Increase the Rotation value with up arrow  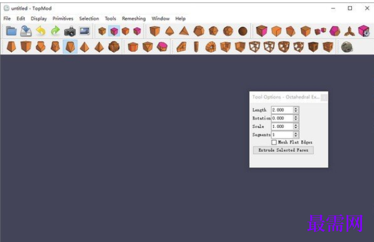[296, 117]
